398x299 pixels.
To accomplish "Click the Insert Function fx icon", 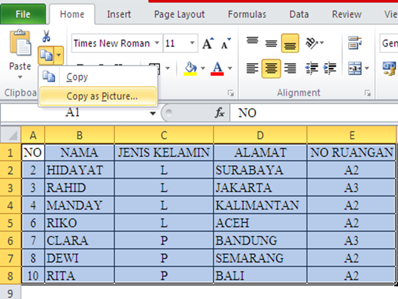I will (x=220, y=113).
